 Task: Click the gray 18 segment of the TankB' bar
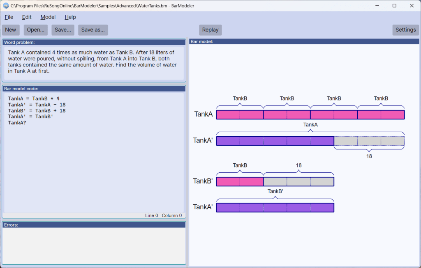click(x=298, y=181)
